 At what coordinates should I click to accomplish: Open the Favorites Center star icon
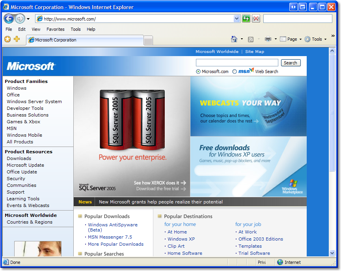tap(7, 39)
